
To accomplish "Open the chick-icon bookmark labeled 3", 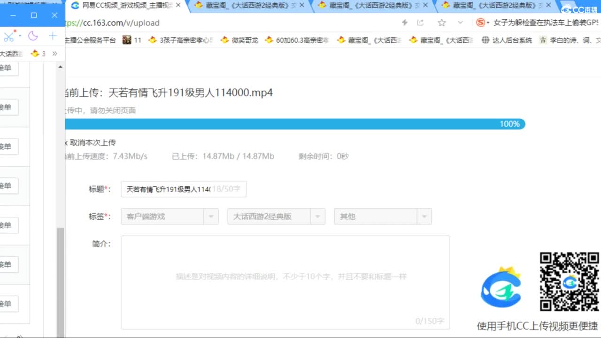I will click(x=38, y=54).
